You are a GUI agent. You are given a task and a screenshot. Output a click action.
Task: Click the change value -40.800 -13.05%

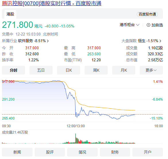pos(59,26)
